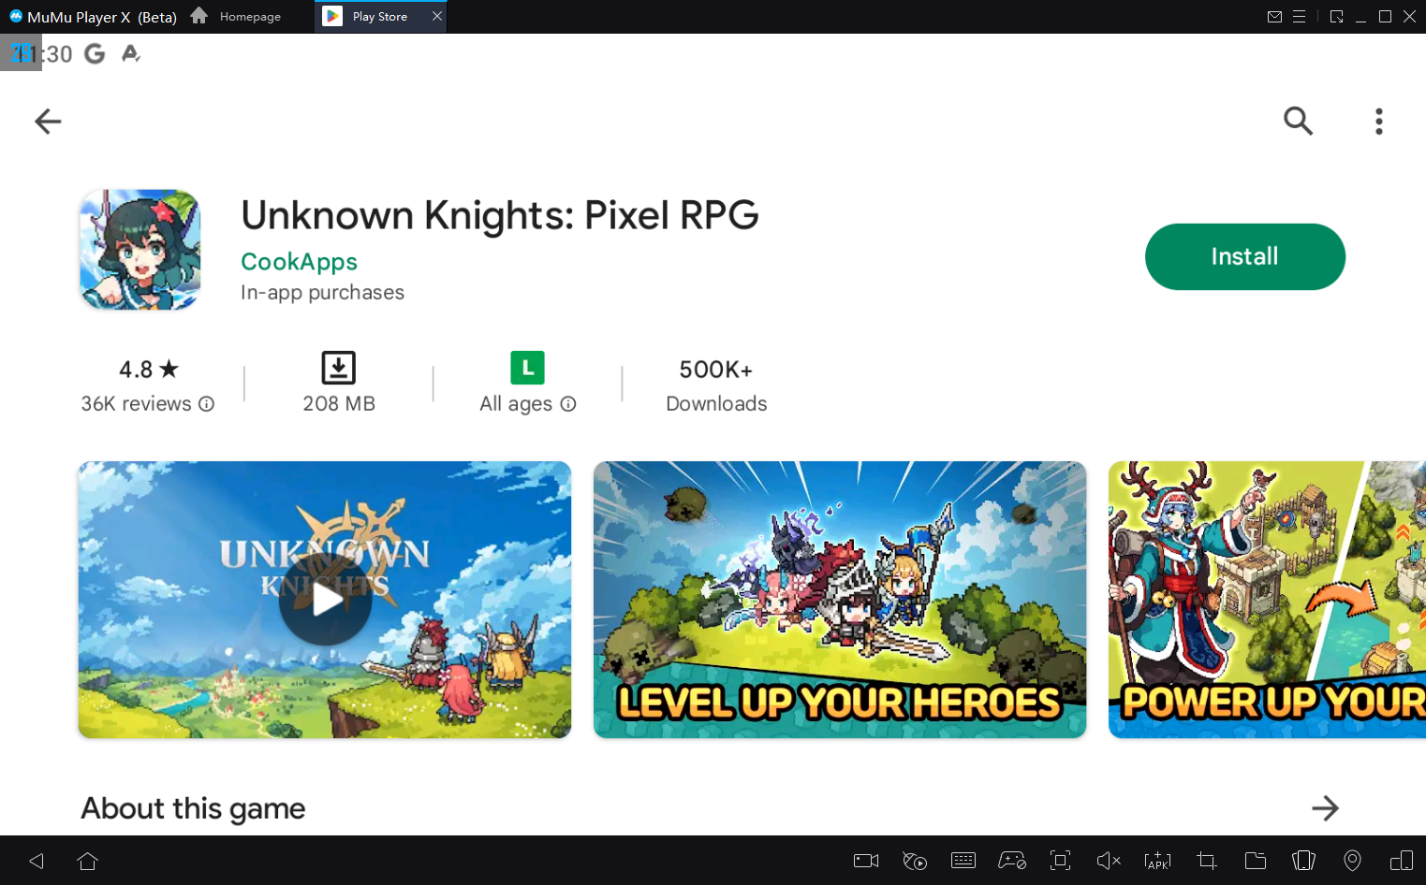Open the 'Level Up Your Heroes' screenshot
The width and height of the screenshot is (1426, 885).
(x=839, y=599)
